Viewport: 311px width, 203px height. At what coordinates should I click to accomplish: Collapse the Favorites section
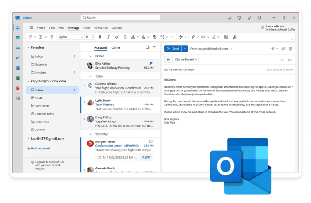point(28,47)
